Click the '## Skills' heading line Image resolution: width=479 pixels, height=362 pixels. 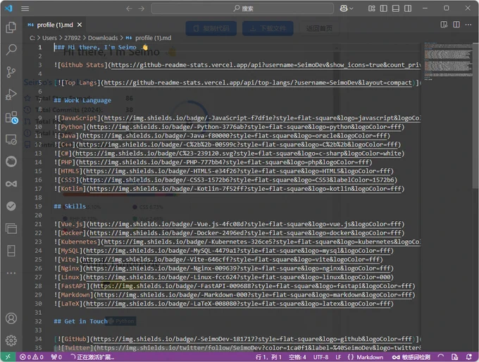tap(70, 206)
